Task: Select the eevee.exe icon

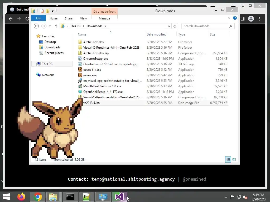Action: click(x=80, y=75)
